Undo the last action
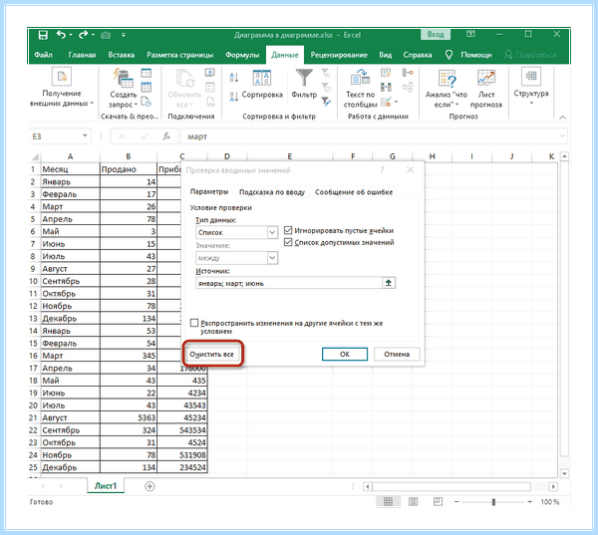 [61, 35]
